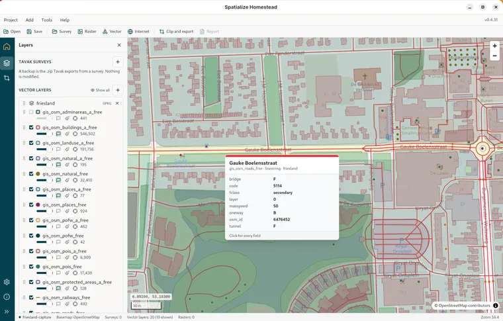Adjust opacity slider of gis_osm_pois_free
Image resolution: width=503 pixels, height=321 pixels.
pos(44,273)
